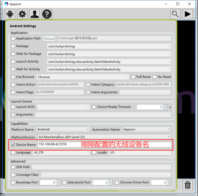
Task: Start Appium server with play button
Action: pos(188,14)
